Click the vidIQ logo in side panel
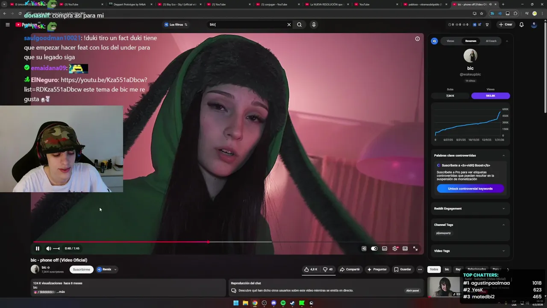The image size is (547, 308). pyautogui.click(x=434, y=41)
